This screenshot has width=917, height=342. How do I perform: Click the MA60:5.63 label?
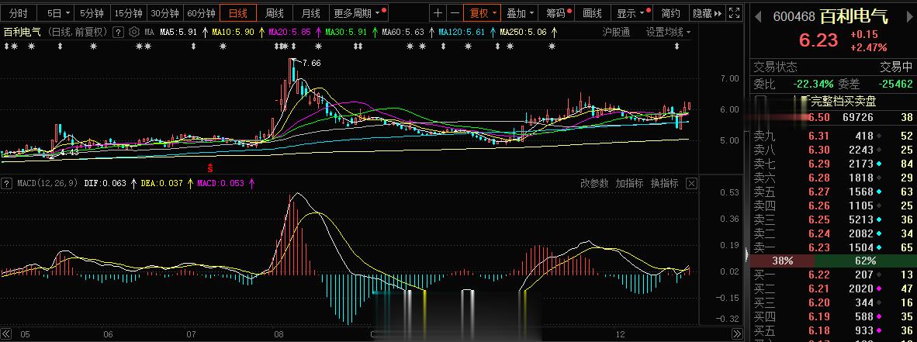click(403, 32)
